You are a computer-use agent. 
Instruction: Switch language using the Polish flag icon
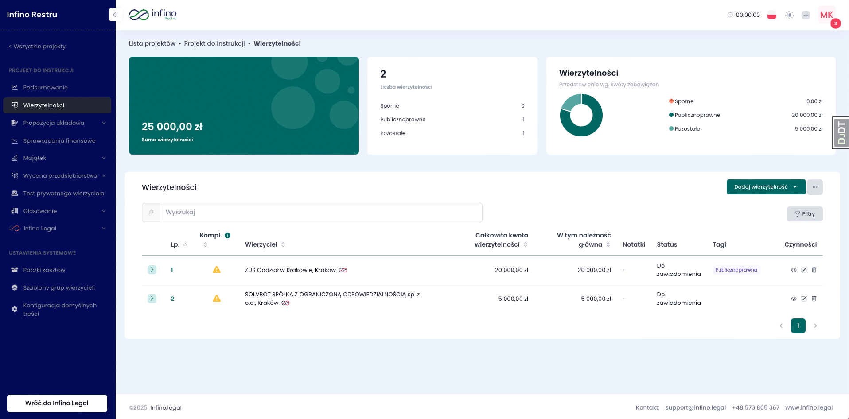point(771,15)
